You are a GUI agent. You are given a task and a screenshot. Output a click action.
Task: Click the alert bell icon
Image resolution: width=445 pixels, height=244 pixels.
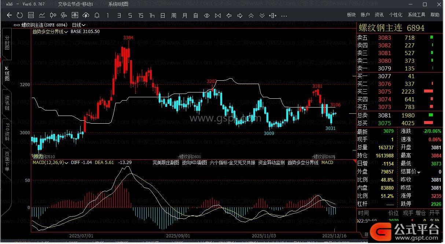pos(97,15)
